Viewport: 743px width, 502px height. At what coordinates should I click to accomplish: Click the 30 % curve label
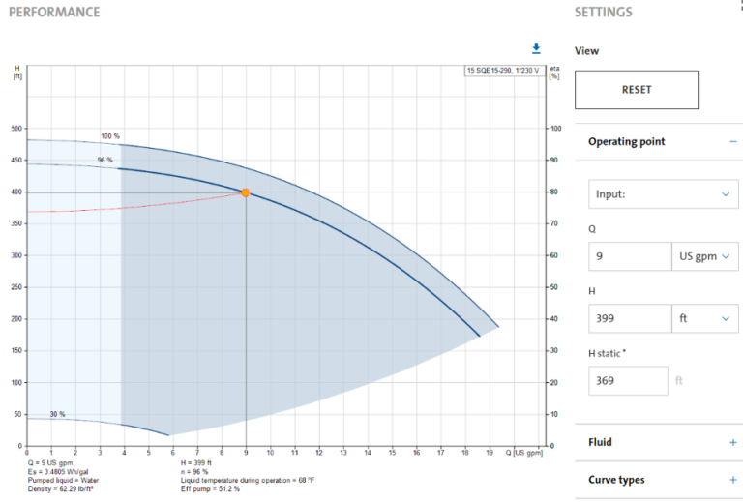(57, 414)
